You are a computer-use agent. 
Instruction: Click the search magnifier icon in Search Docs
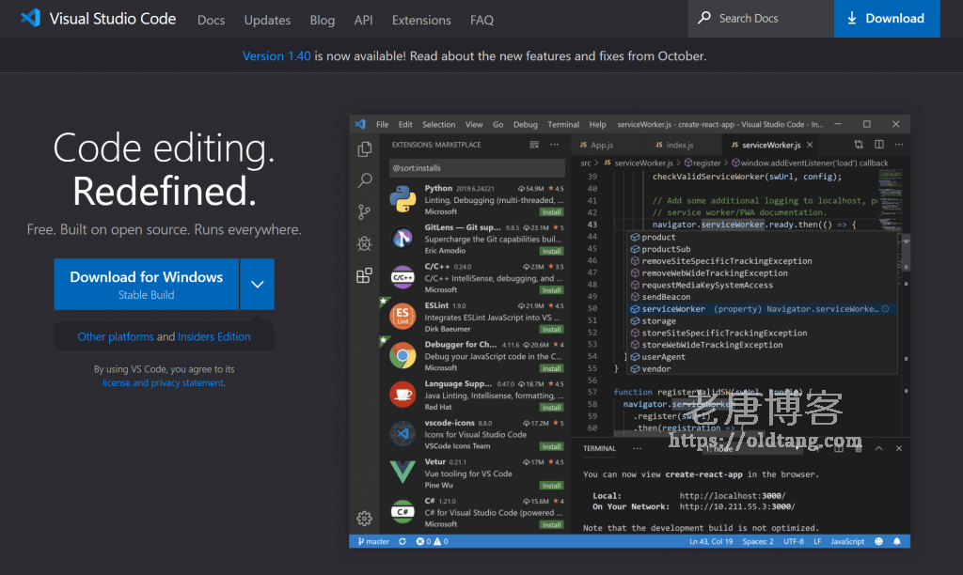[x=704, y=18]
